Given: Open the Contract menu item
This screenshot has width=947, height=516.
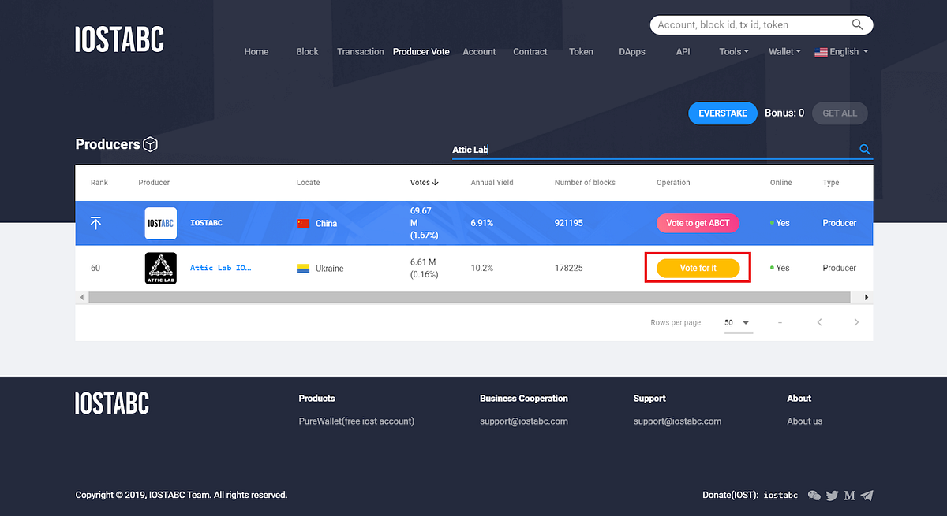Looking at the screenshot, I should 530,52.
